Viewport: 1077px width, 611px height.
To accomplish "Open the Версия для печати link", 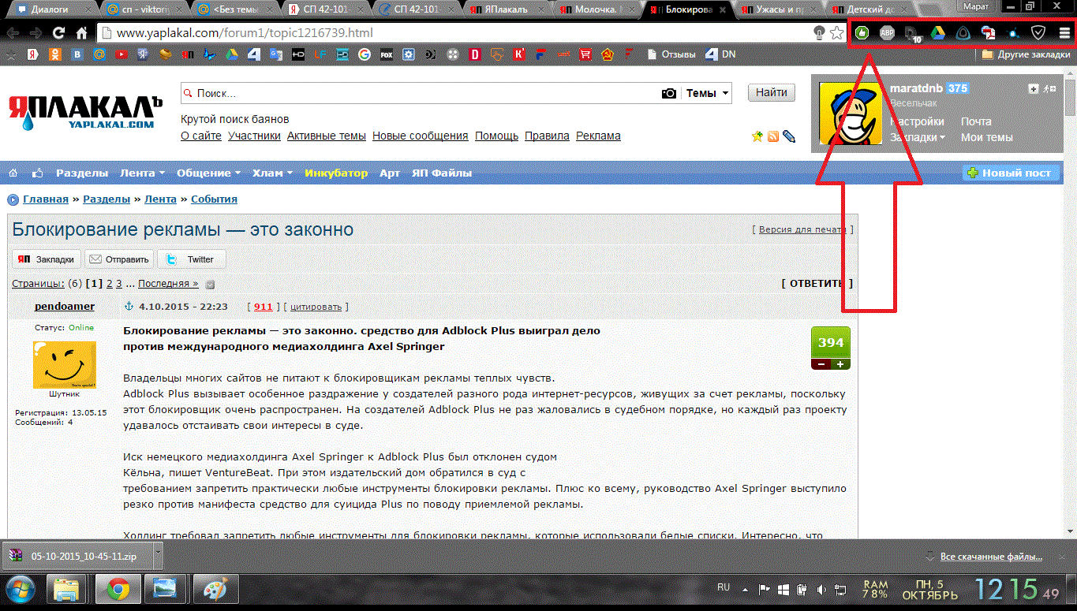I will tap(802, 229).
